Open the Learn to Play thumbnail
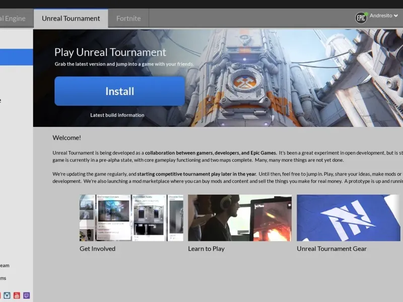 point(240,218)
